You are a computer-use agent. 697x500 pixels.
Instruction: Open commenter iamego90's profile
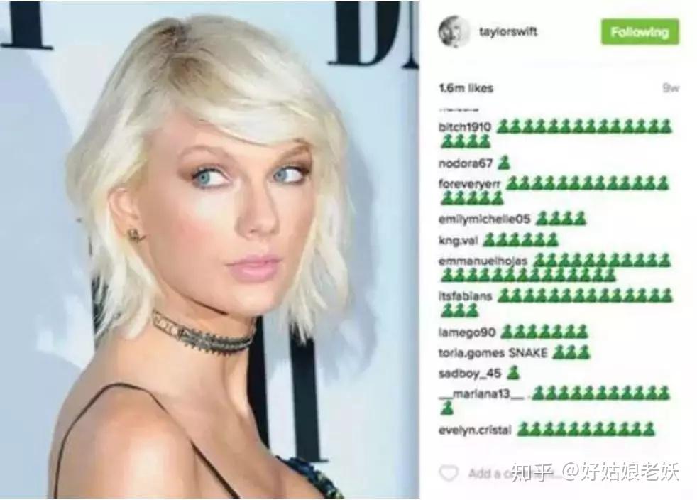(467, 332)
